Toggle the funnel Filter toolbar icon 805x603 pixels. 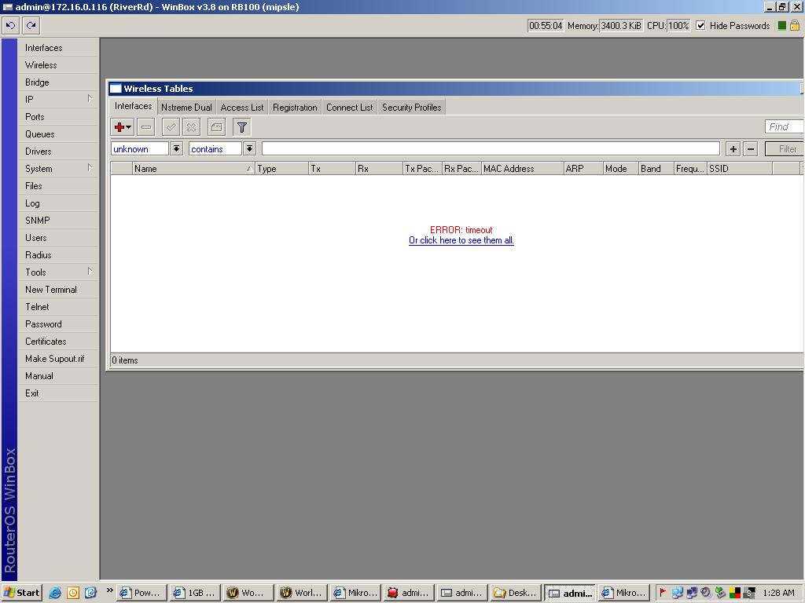[x=242, y=127]
